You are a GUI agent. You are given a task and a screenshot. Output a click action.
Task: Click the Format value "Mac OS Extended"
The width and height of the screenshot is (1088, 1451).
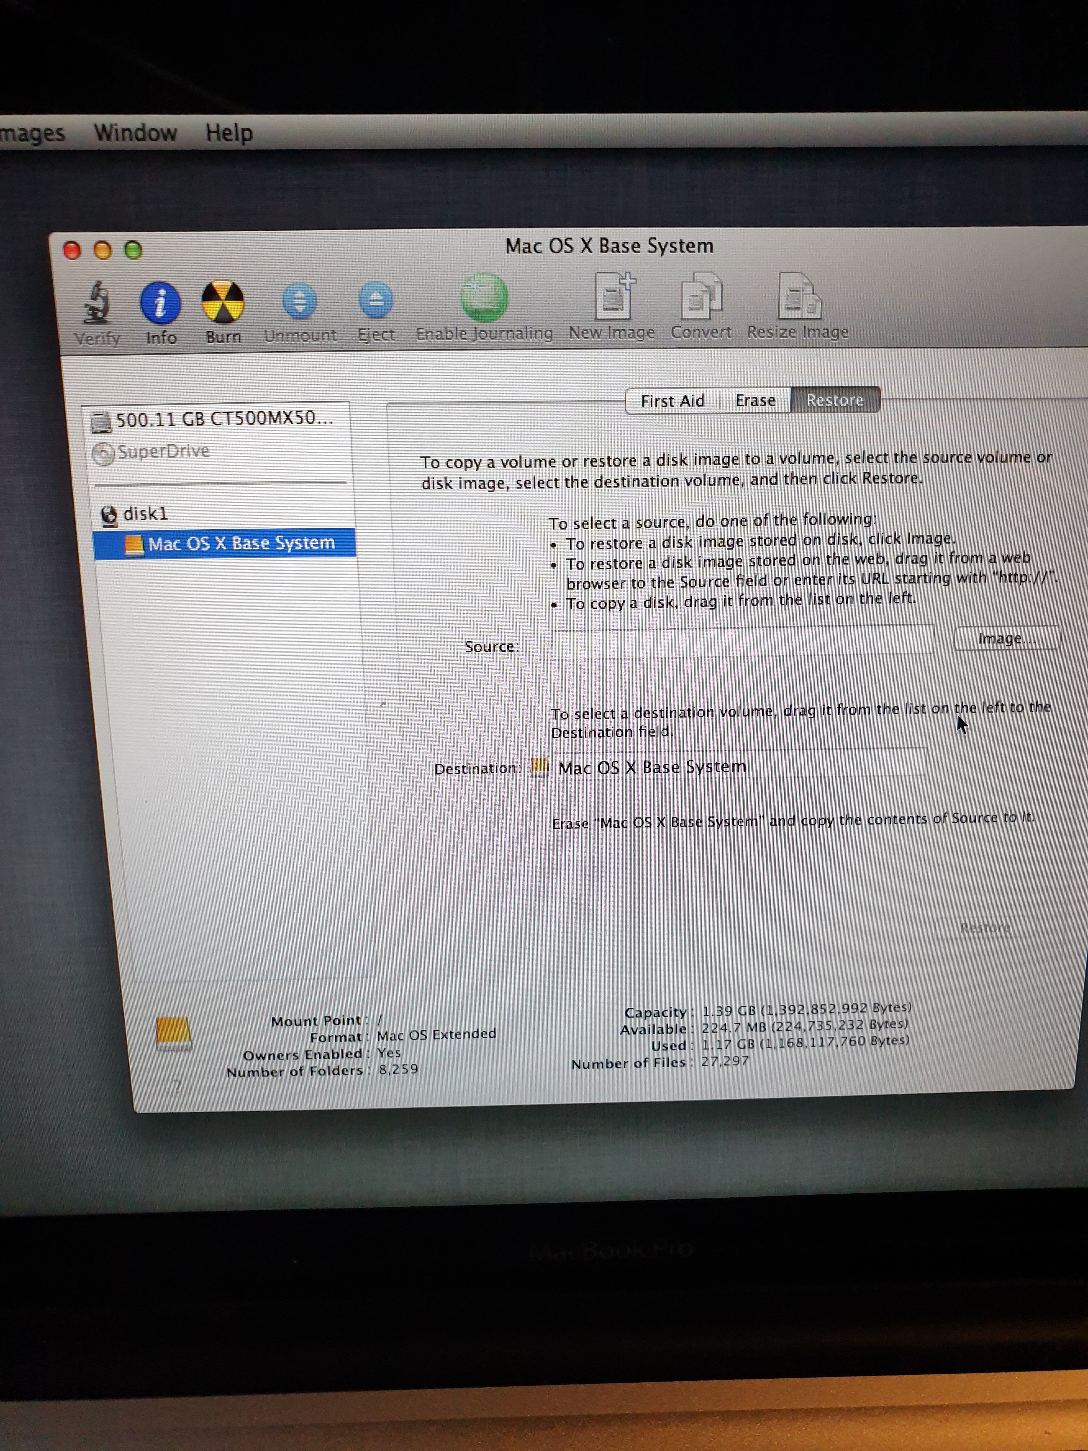click(x=436, y=1035)
